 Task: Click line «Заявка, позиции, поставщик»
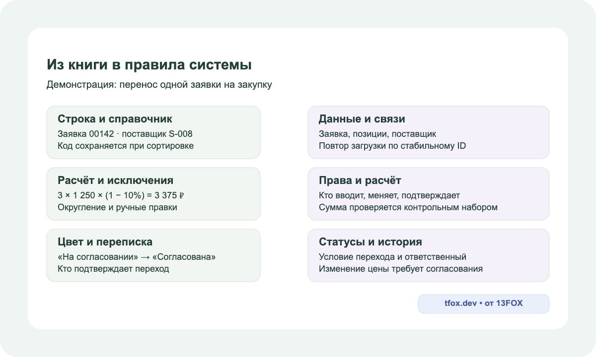[x=377, y=134]
